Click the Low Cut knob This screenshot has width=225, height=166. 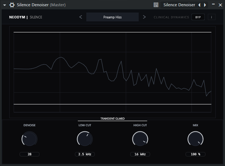(85, 139)
